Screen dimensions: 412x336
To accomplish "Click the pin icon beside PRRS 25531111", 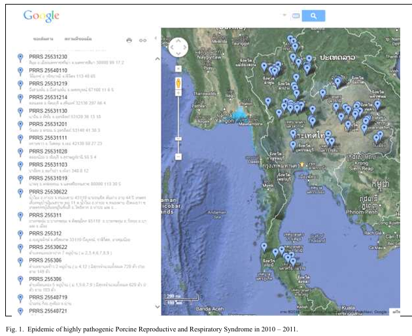I will [x=20, y=139].
